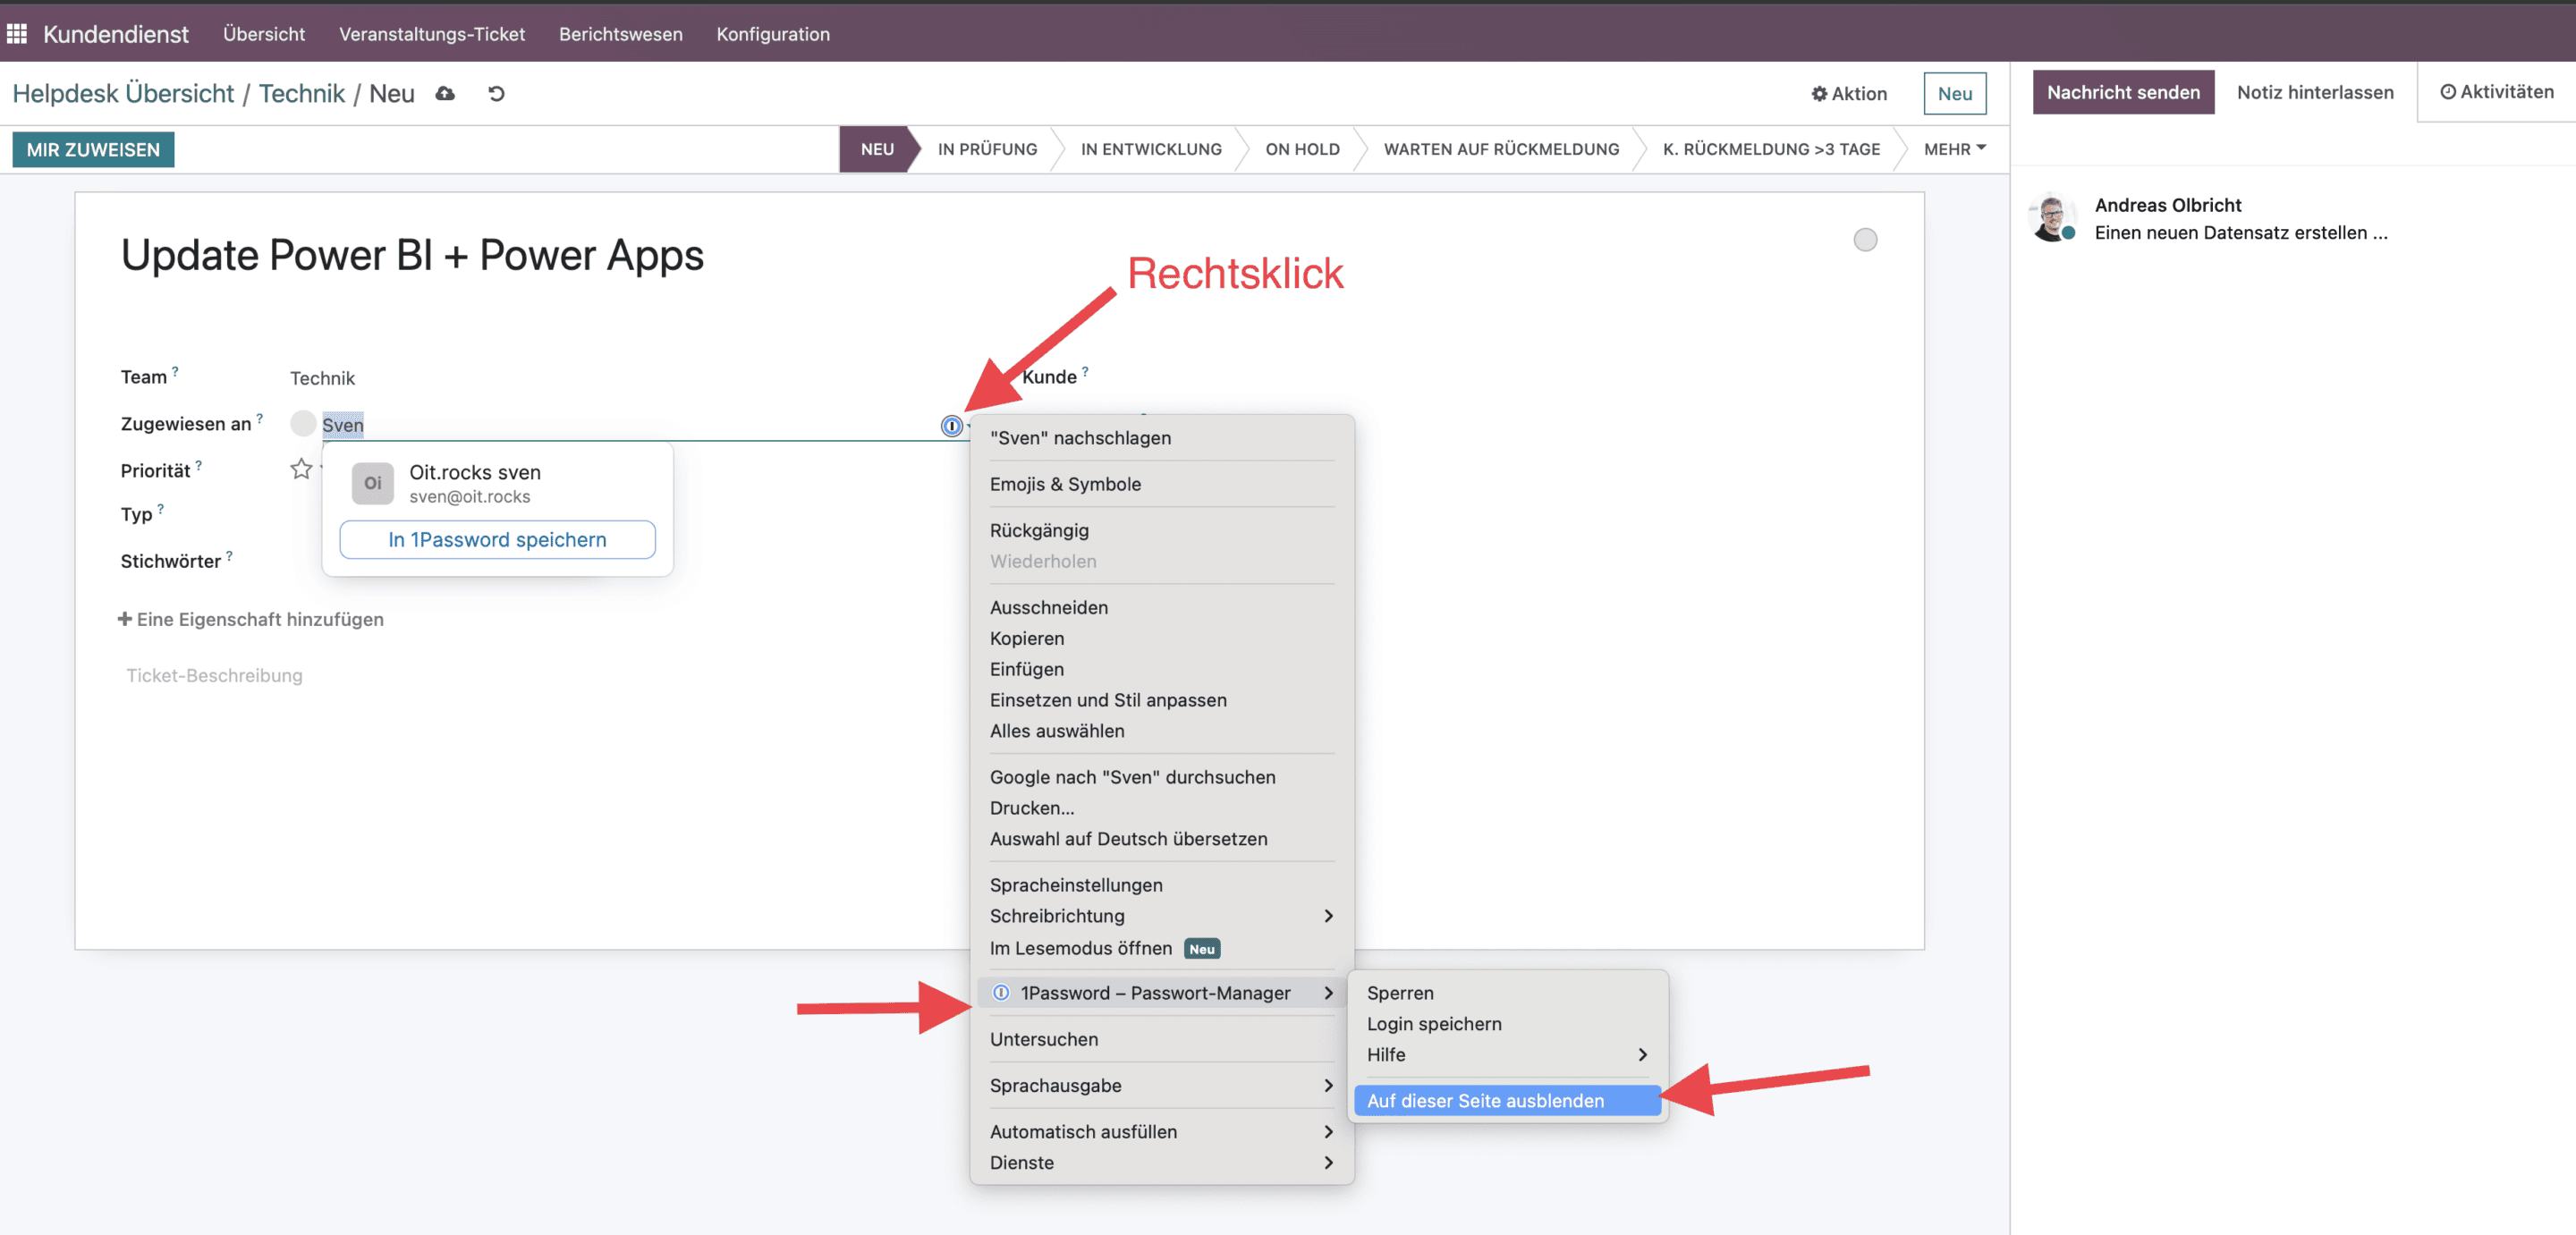Toggle the grey kanban state circle

coord(1864,240)
